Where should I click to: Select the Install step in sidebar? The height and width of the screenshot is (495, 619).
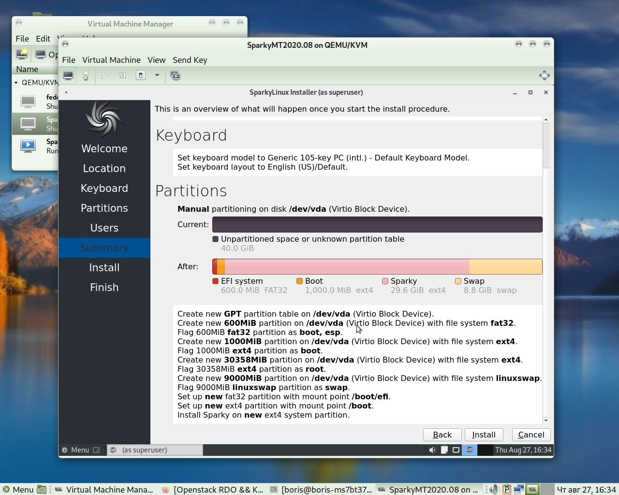(104, 267)
